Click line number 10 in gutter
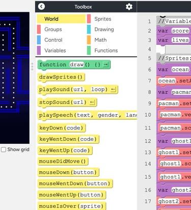Screen dimensions: 191x210 point(148,115)
